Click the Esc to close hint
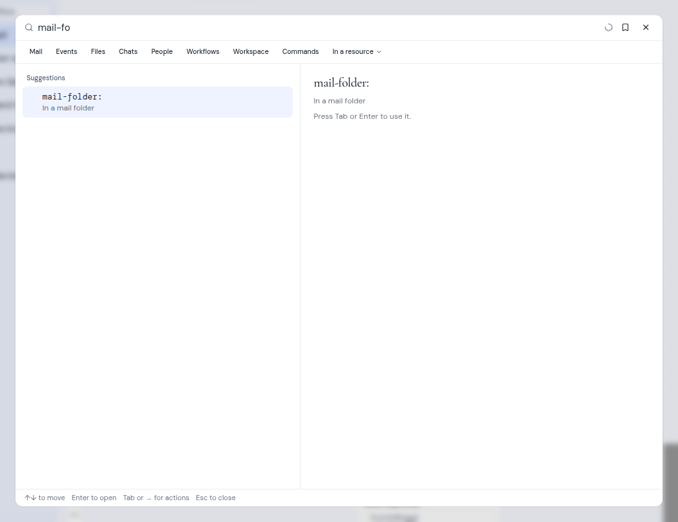 (x=216, y=498)
